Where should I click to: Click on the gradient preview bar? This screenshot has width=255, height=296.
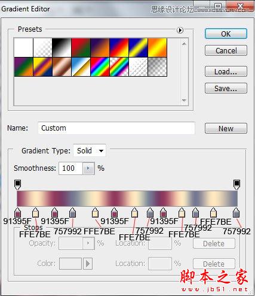tap(127, 198)
